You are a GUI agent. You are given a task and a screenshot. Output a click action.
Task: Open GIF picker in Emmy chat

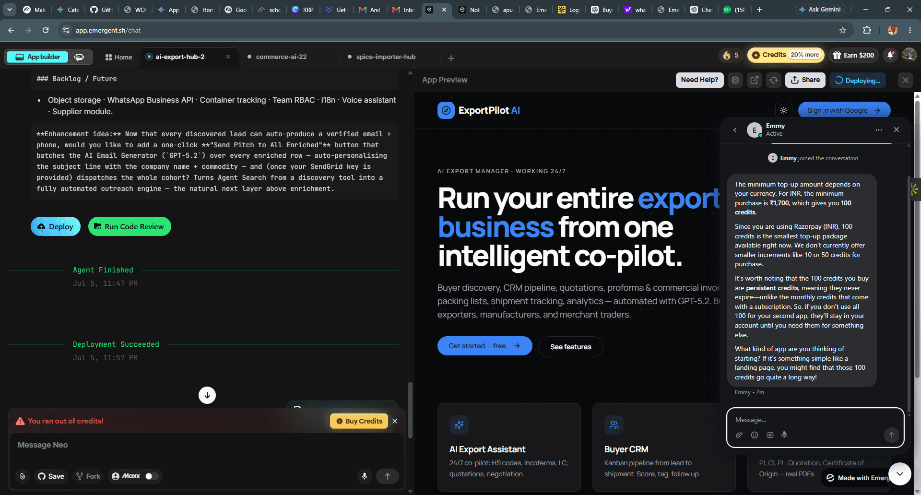click(x=770, y=435)
